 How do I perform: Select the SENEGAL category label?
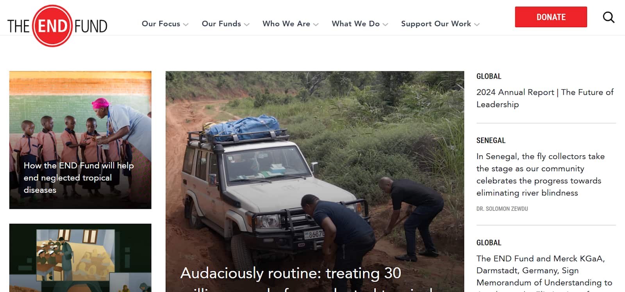pos(491,140)
